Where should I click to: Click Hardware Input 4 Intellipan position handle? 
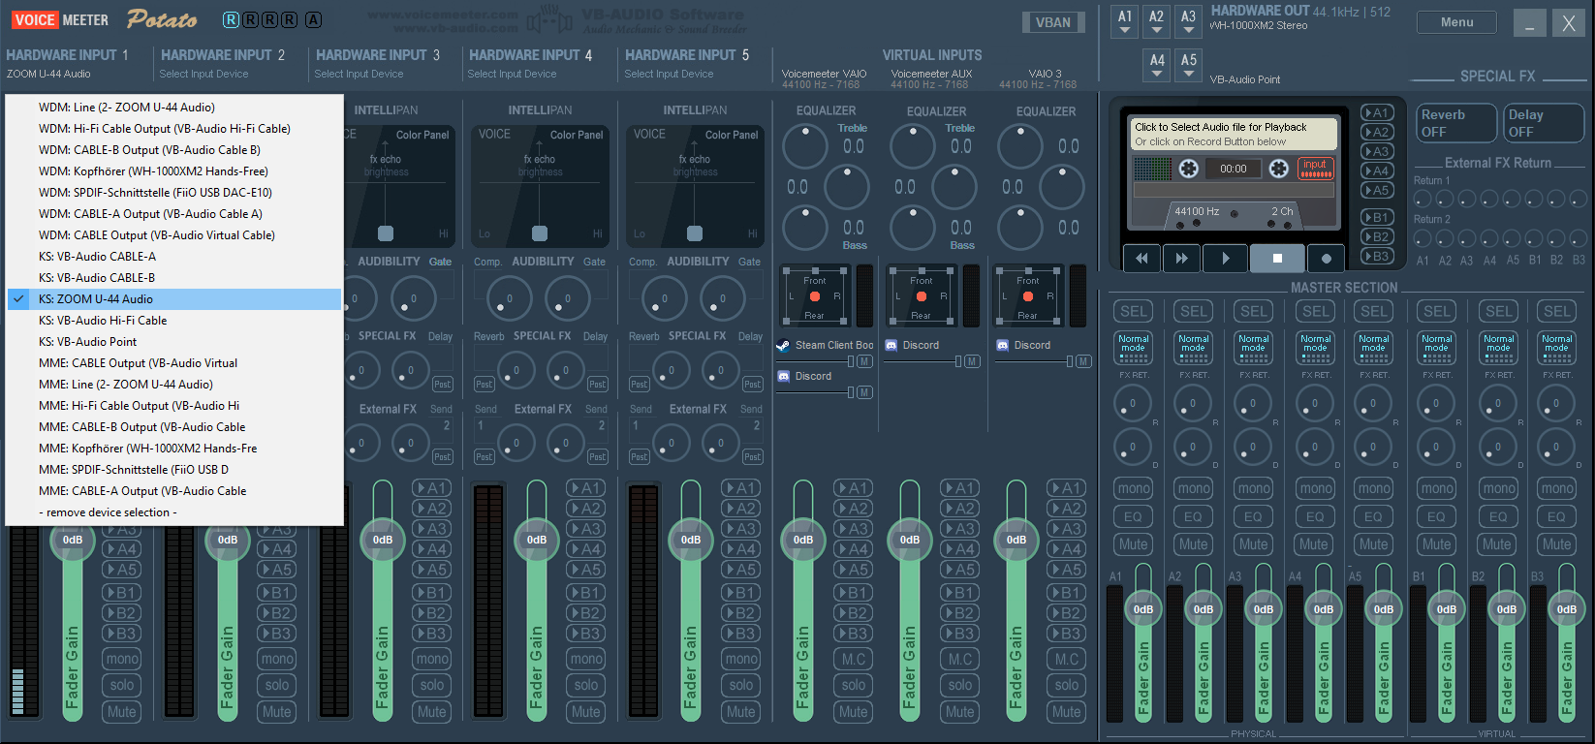tap(540, 233)
